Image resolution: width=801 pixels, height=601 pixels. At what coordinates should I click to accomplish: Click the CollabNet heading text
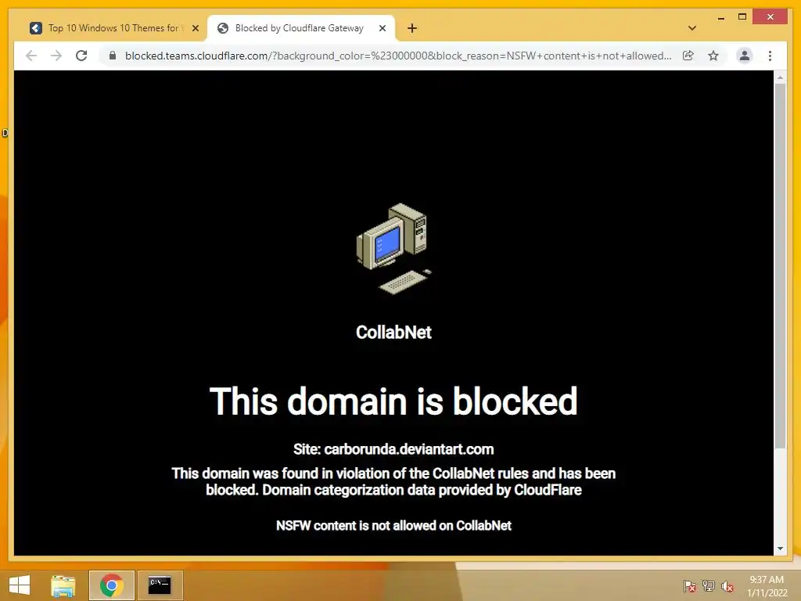pos(393,332)
